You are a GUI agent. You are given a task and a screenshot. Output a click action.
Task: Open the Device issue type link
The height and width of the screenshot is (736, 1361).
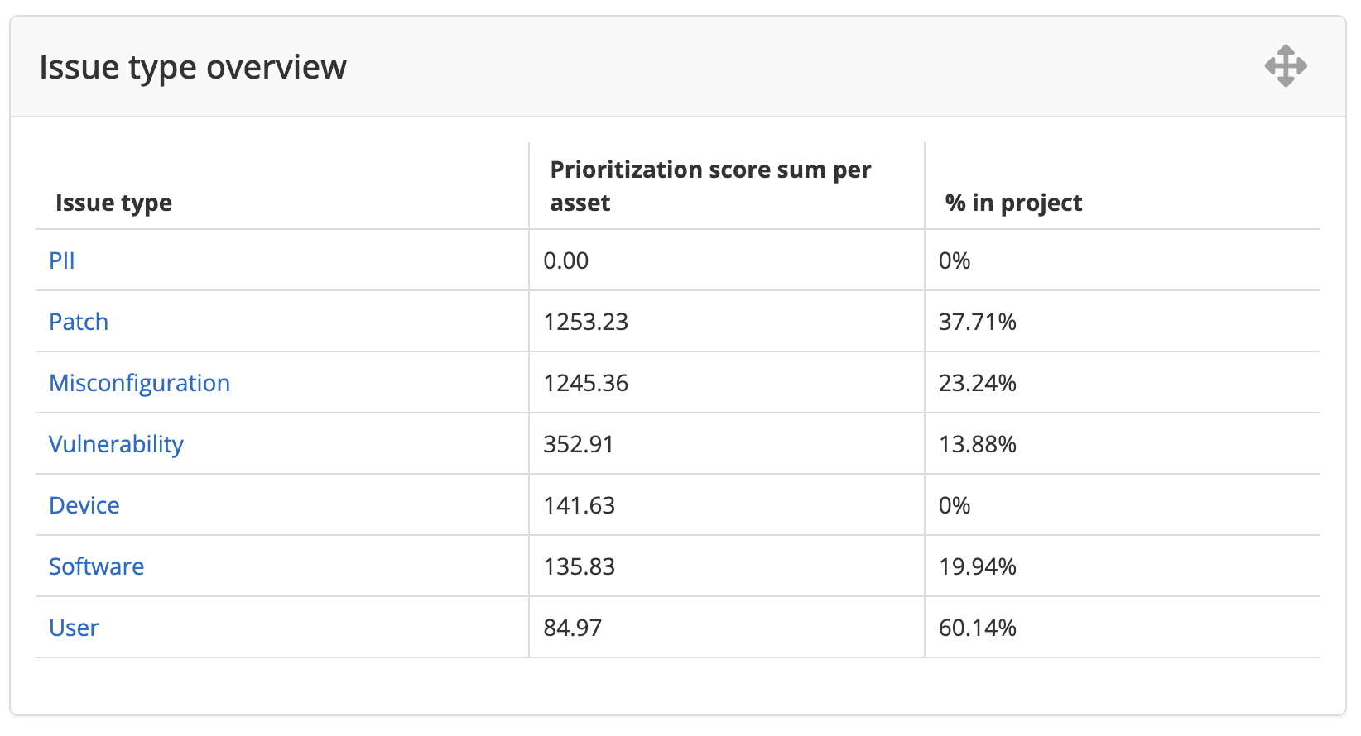coord(84,505)
